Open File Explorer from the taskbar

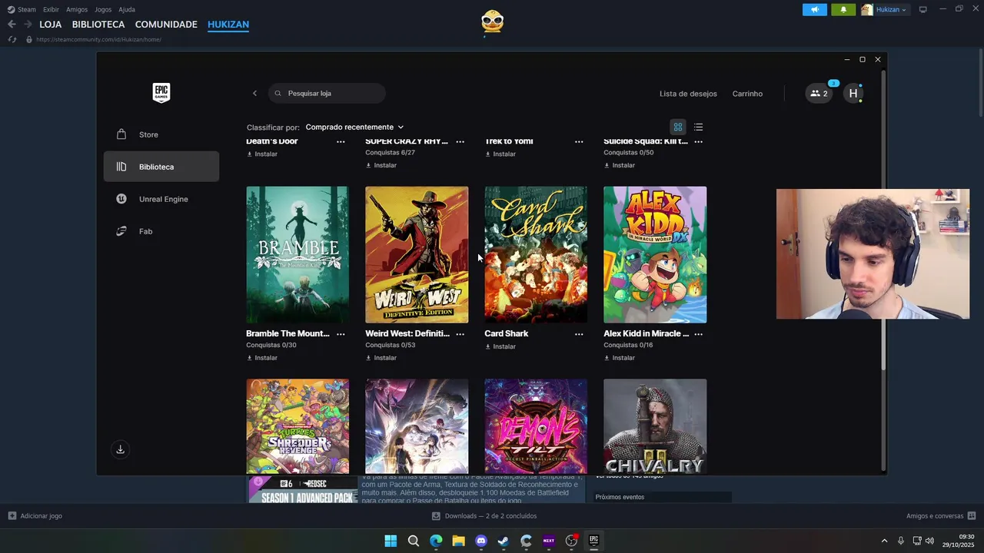click(458, 541)
